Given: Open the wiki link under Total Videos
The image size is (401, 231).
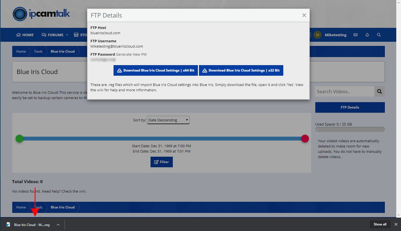Looking at the screenshot, I should tap(83, 191).
